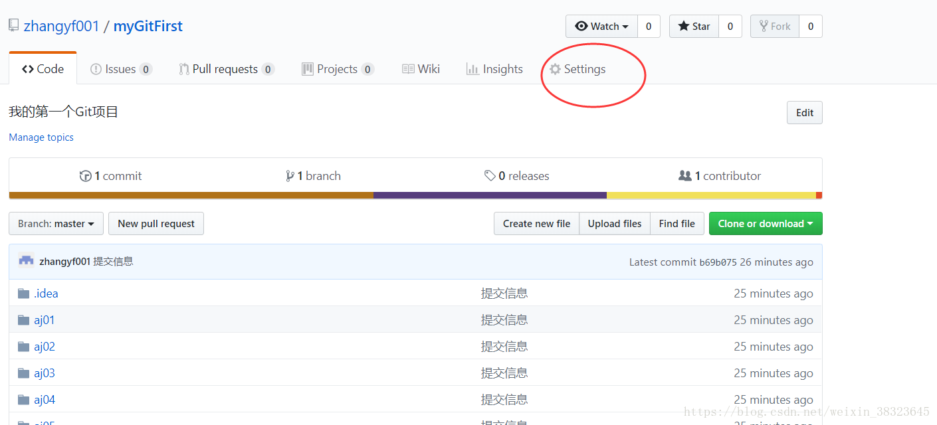Screen dimensions: 937x425
Task: Click the folder icon for .idea
Action: tap(24, 294)
